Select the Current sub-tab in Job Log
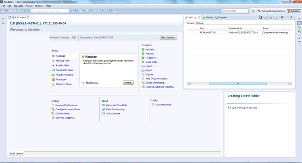Viewport: 302px width, 163px height. click(191, 23)
